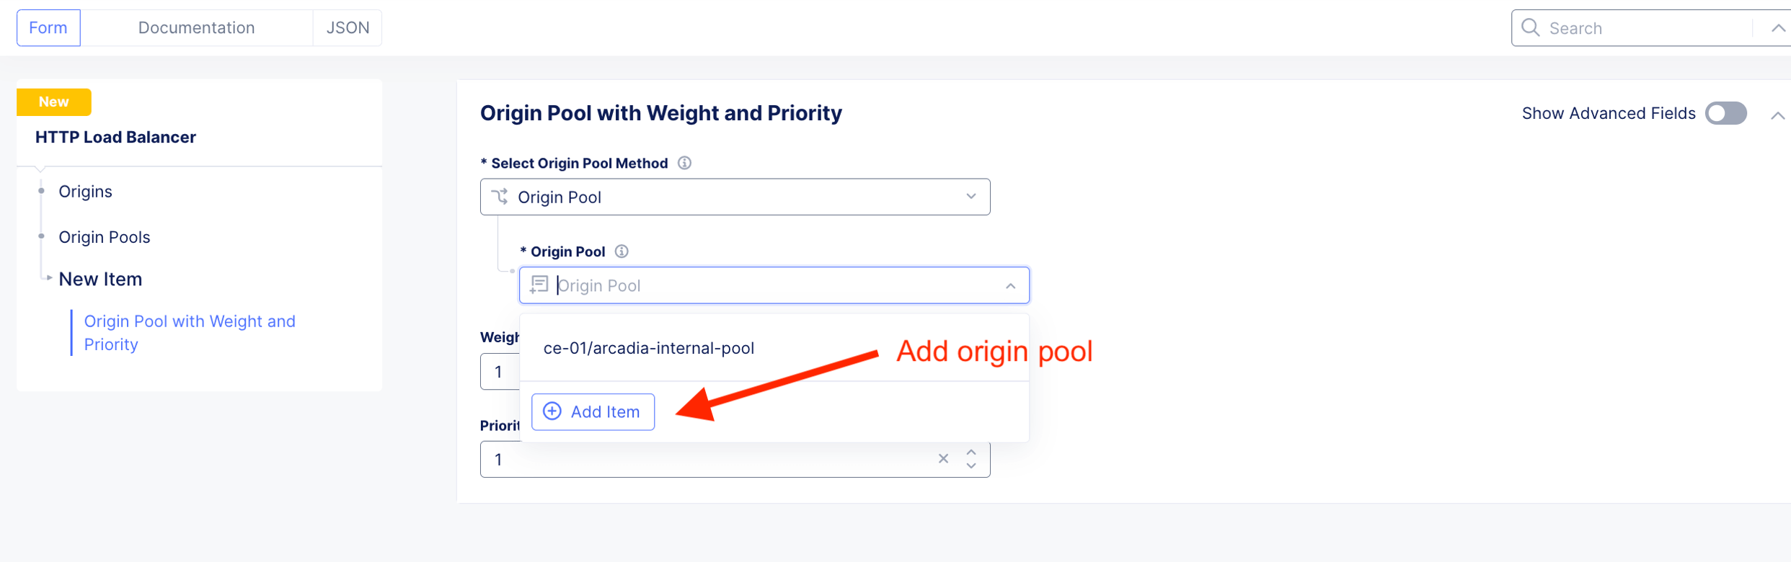Click the Add Item button
Viewport: 1791px width, 562px height.
point(593,411)
